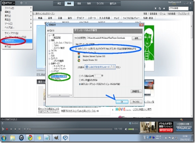Focus the video search input field
Image resolution: width=195 pixels, height=143 pixels.
[178, 8]
